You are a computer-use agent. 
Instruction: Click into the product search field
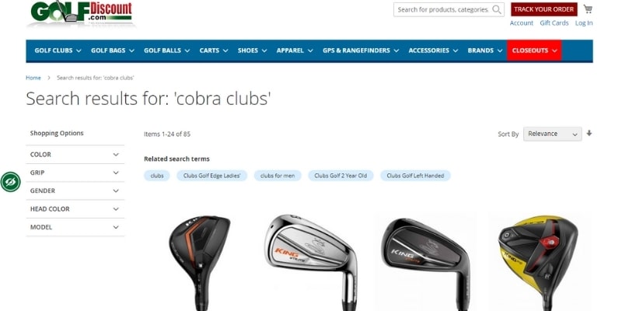coord(442,9)
